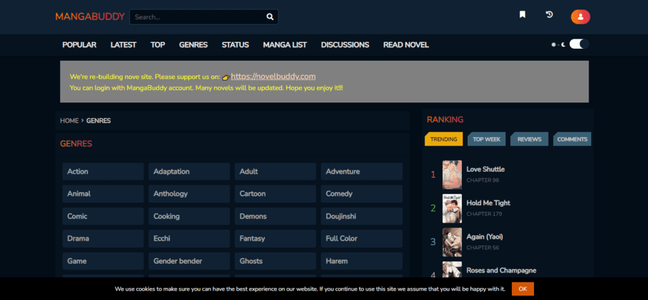This screenshot has width=648, height=300.
Task: Open the Again (Yaoi) title link
Action: [485, 237]
